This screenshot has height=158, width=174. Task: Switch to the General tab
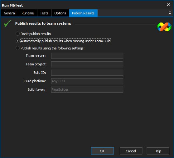click(x=10, y=13)
